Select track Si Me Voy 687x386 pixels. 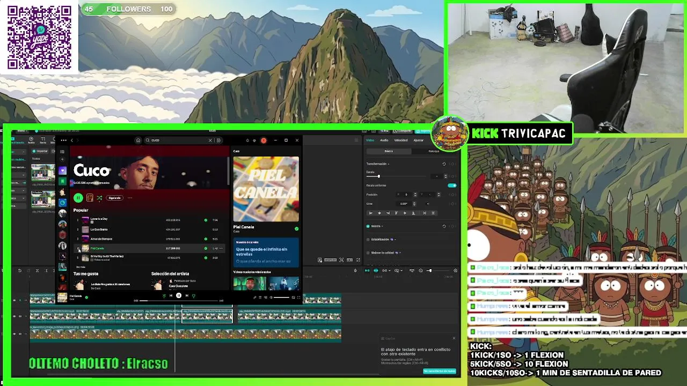coord(107,256)
